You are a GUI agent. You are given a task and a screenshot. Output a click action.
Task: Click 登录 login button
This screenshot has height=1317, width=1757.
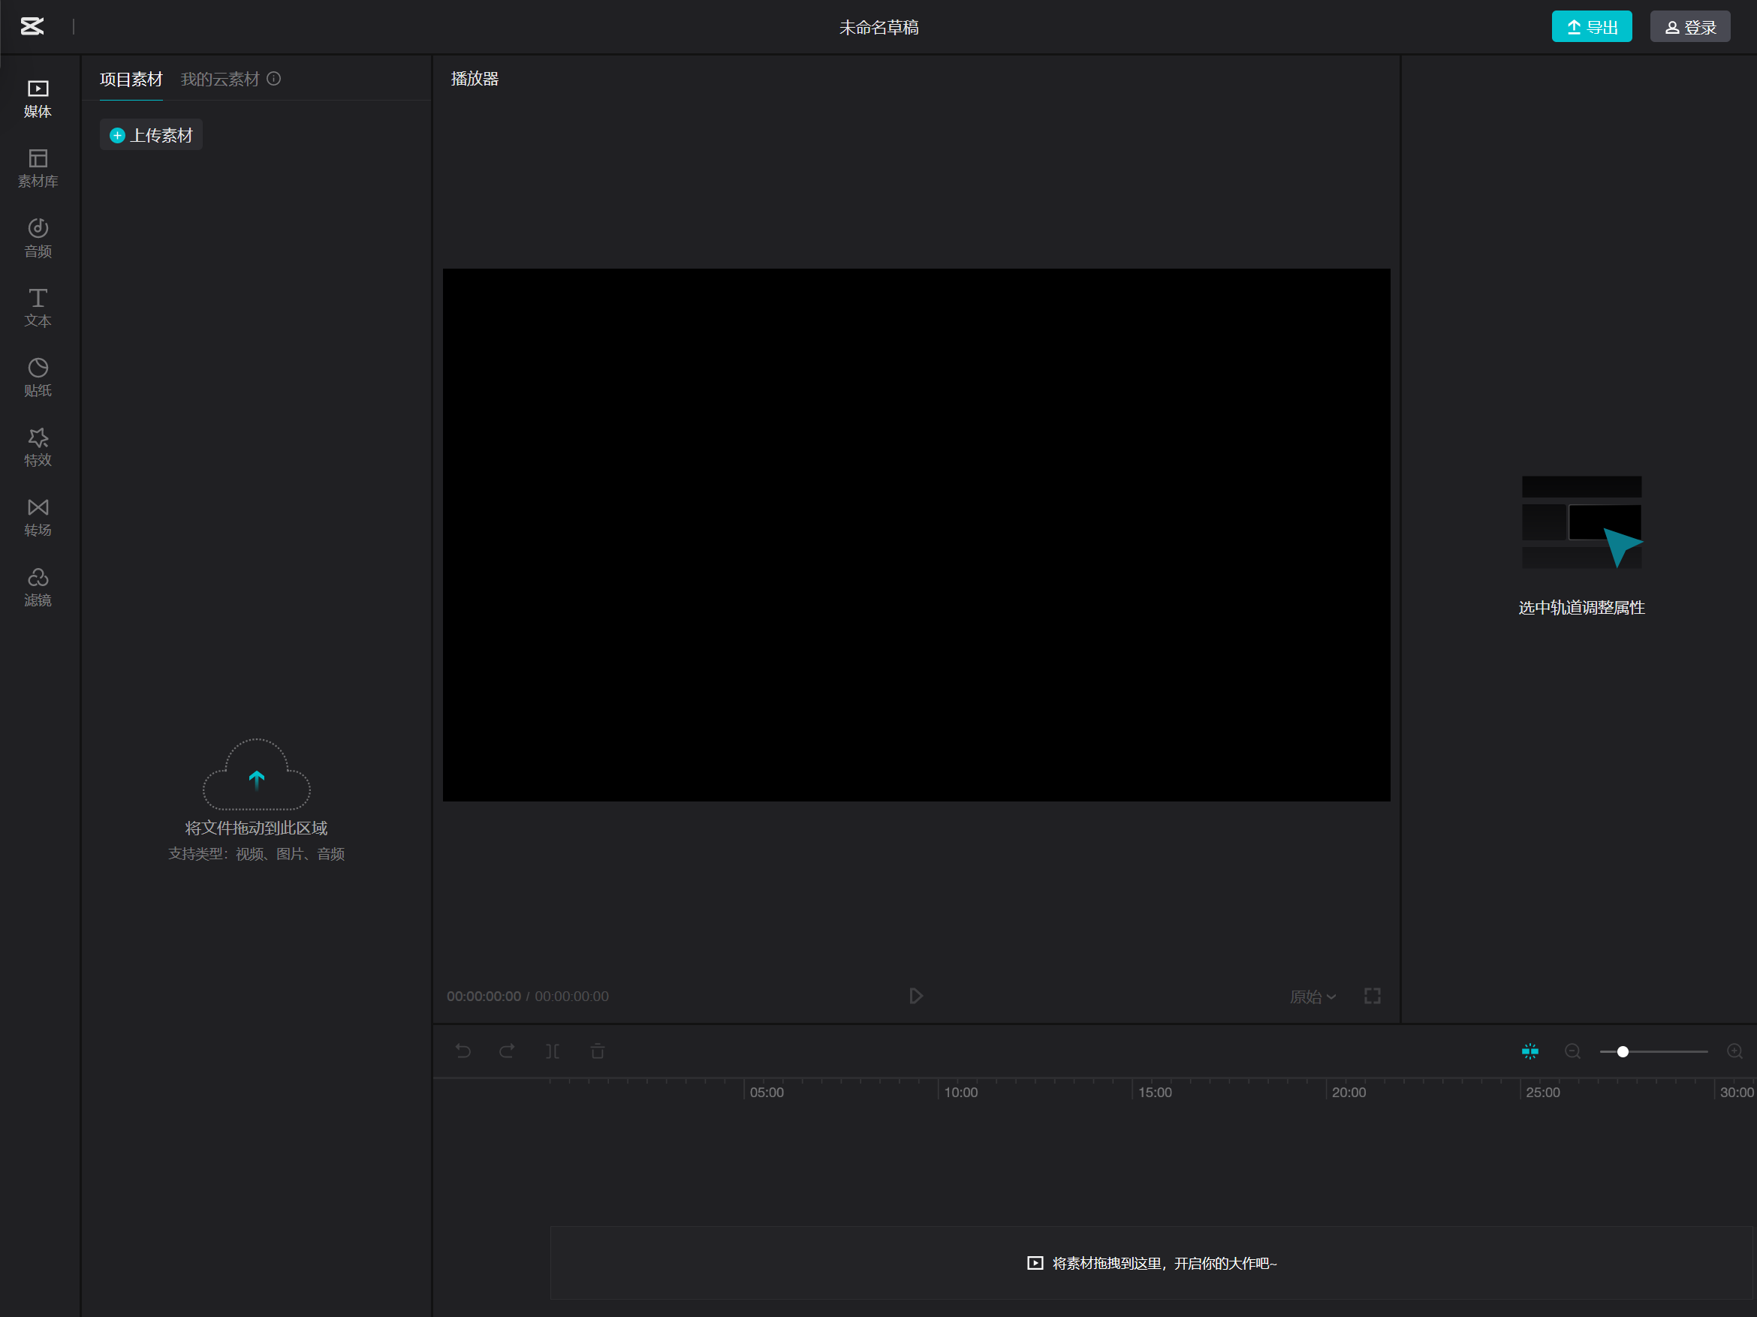coord(1690,27)
